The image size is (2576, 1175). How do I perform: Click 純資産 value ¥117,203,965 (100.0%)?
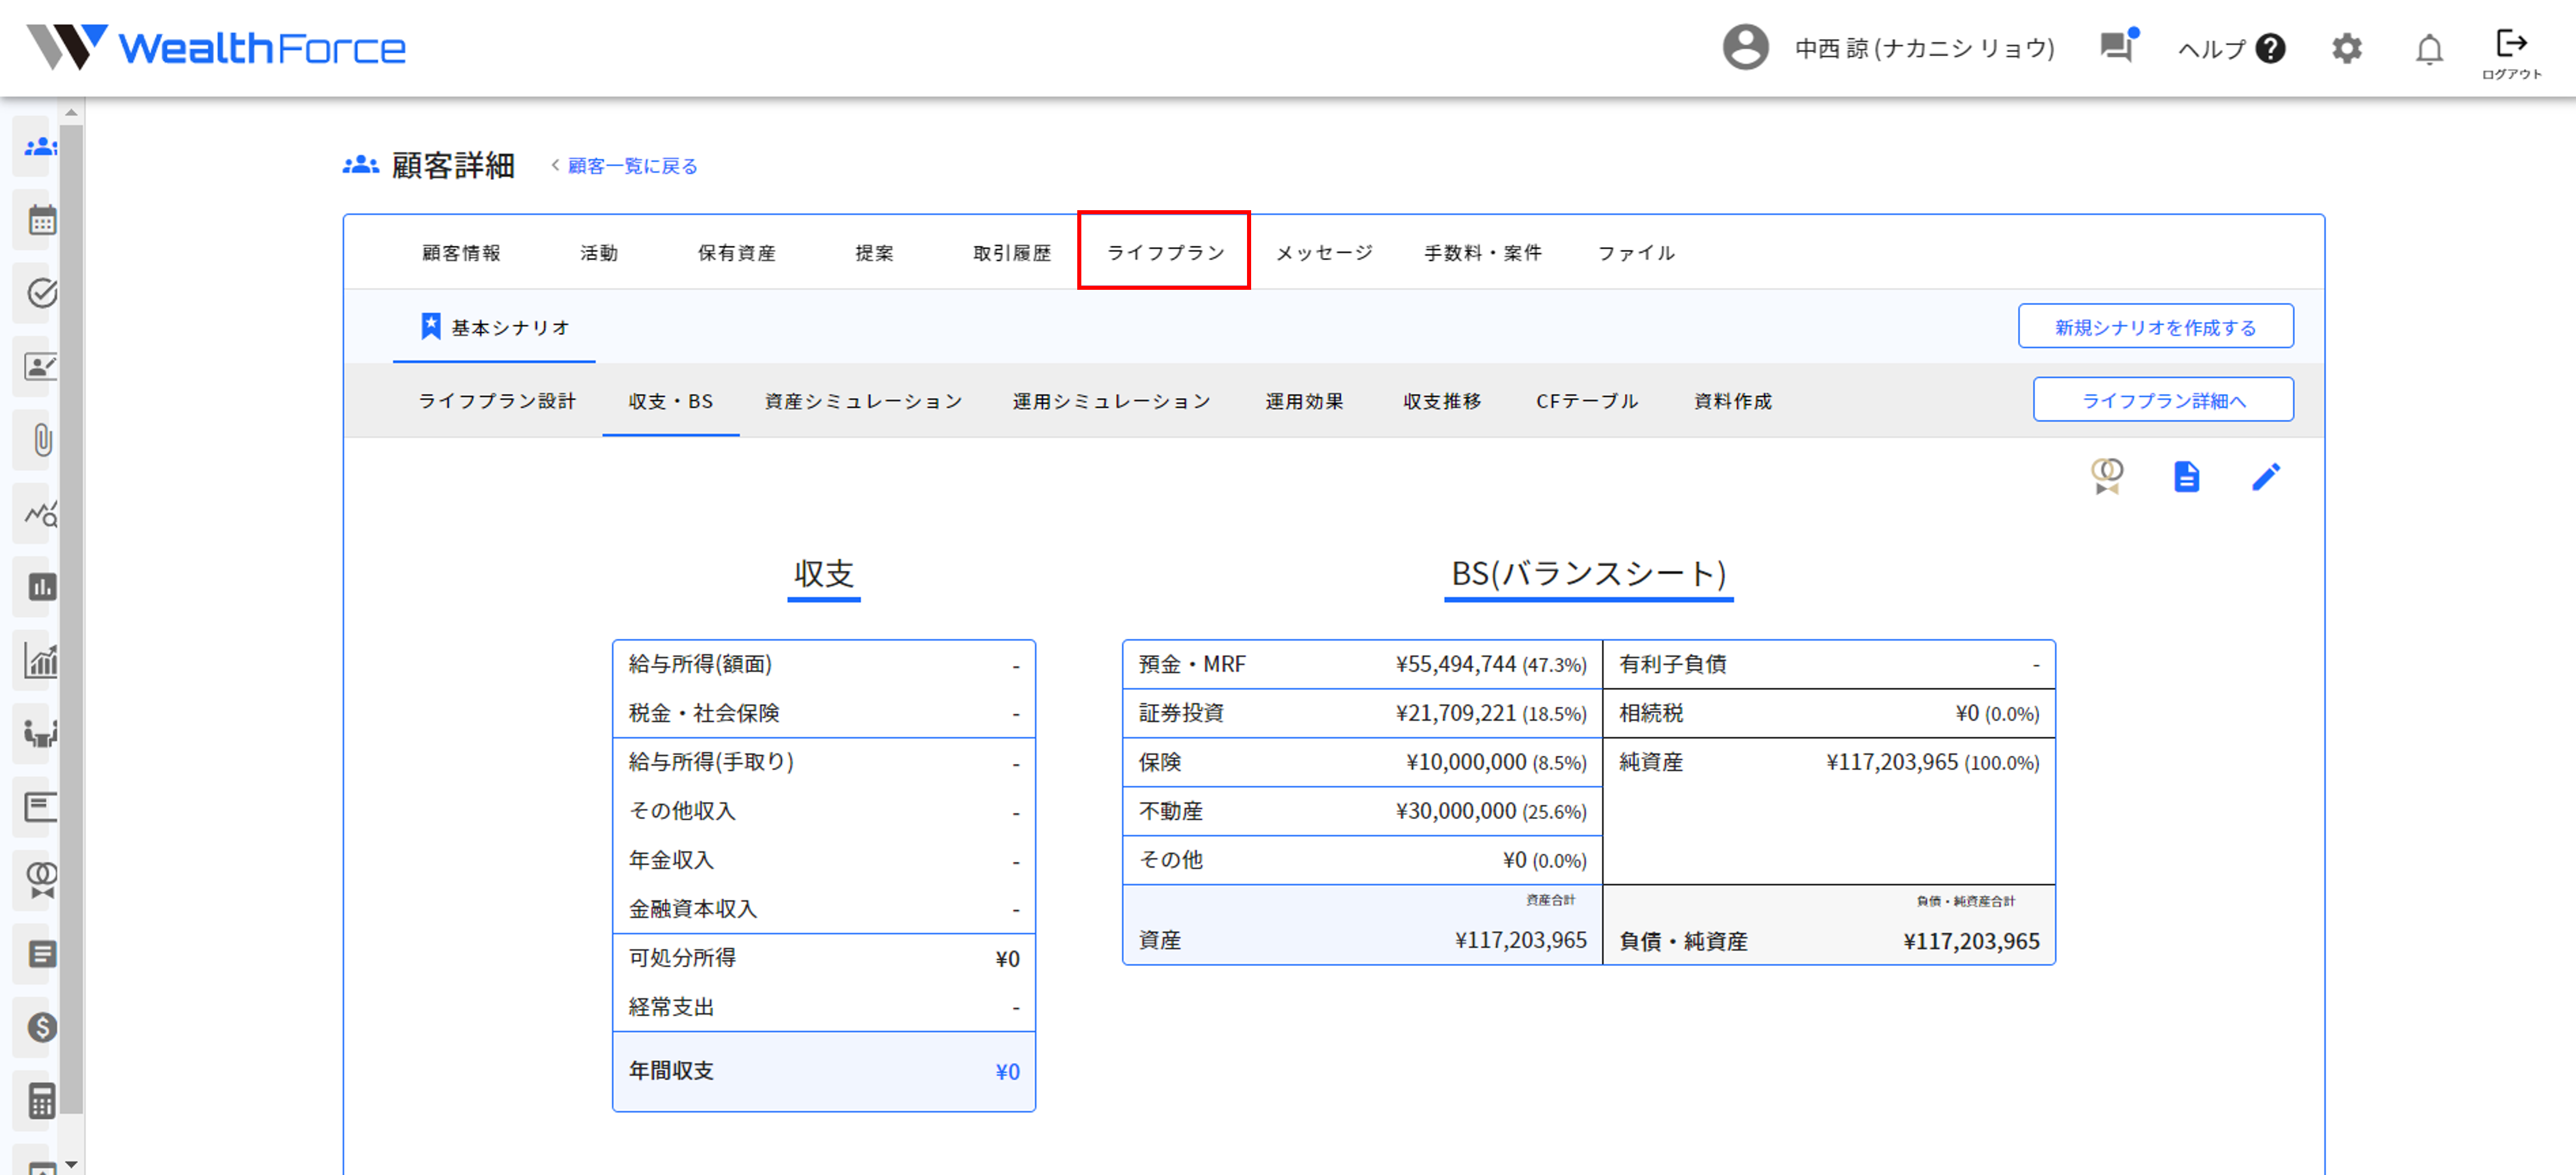click(1932, 762)
